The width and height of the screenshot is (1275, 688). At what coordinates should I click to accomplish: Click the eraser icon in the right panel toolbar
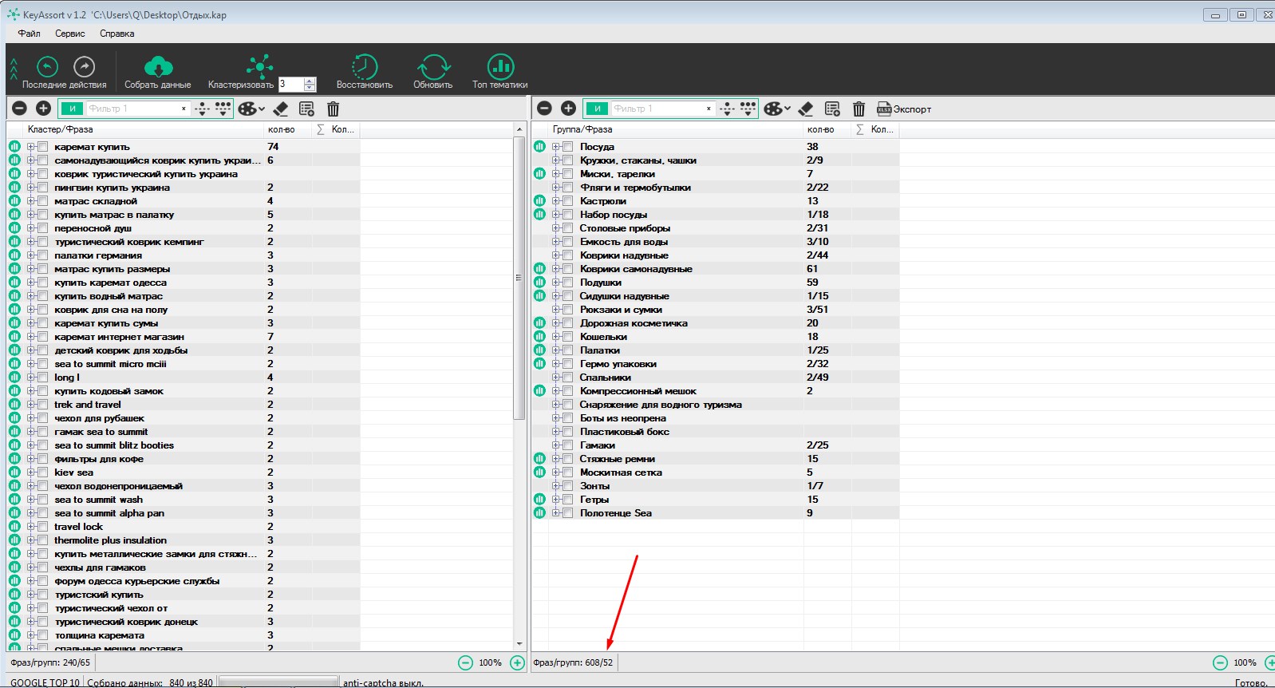click(806, 109)
